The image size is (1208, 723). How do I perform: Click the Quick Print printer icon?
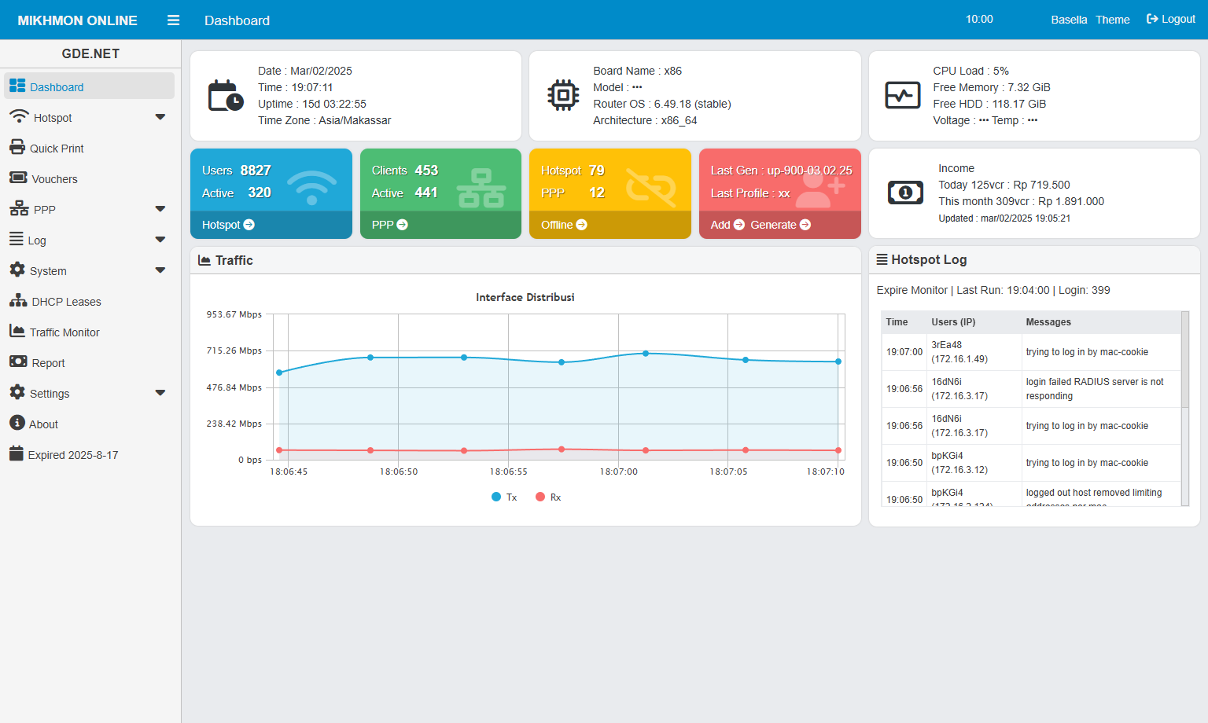(x=17, y=148)
